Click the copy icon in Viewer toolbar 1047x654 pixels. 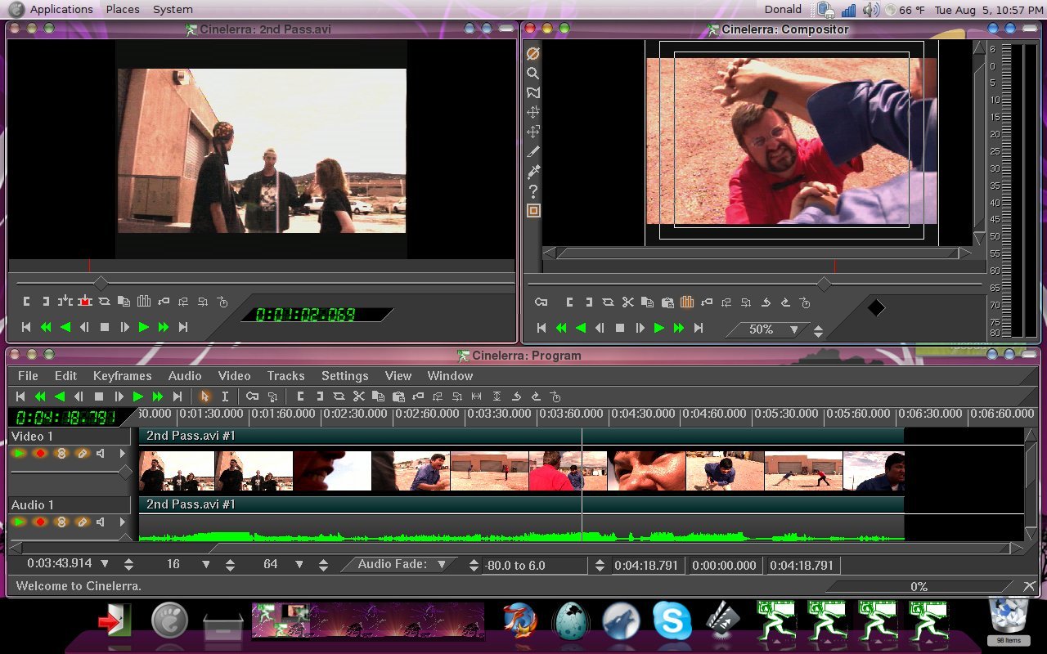coord(124,301)
